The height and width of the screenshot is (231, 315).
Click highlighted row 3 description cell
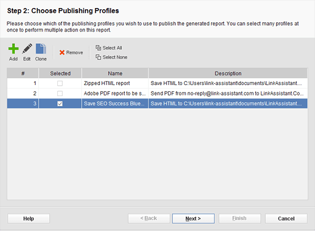pyautogui.click(x=228, y=103)
